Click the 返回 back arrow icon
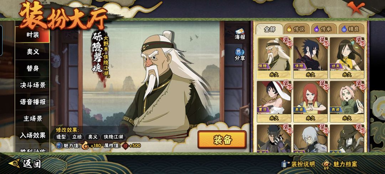385x174 pixels. [15, 163]
